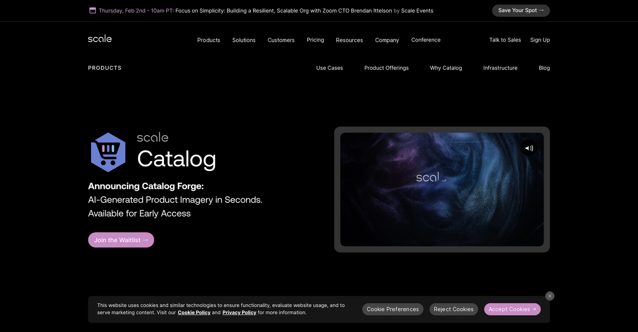Click the Announcing Catalog Forge heading
The image size is (638, 332).
point(146,186)
